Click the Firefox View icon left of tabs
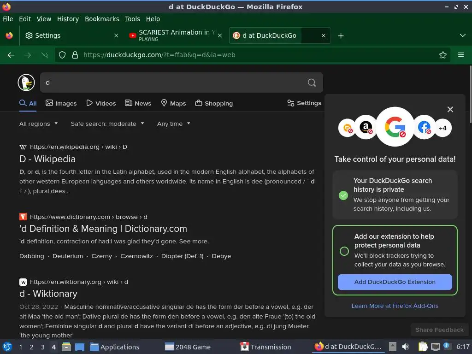 (x=9, y=35)
